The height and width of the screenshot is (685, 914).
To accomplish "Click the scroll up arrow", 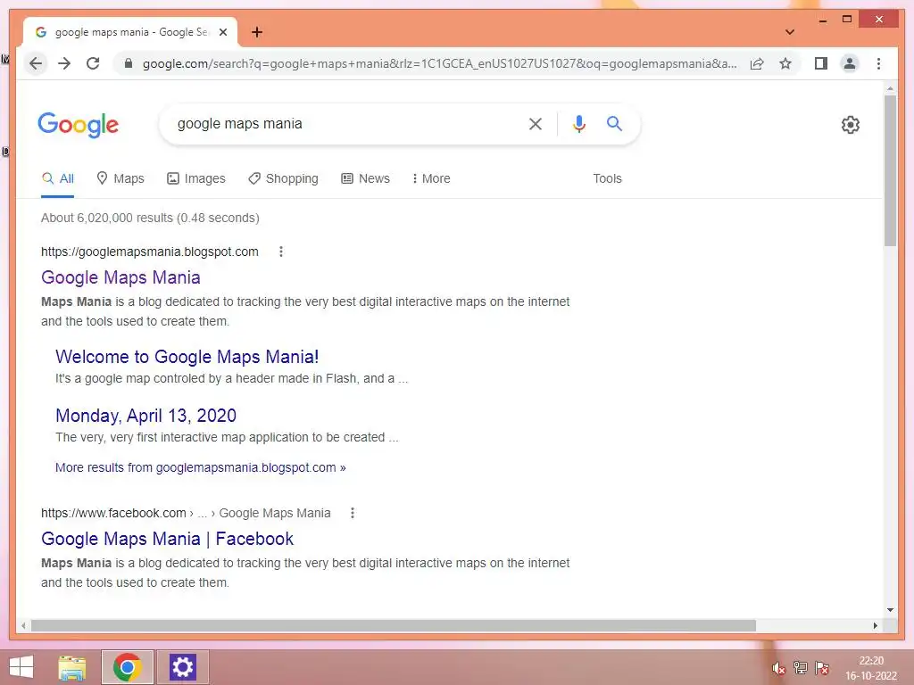I will pos(890,88).
